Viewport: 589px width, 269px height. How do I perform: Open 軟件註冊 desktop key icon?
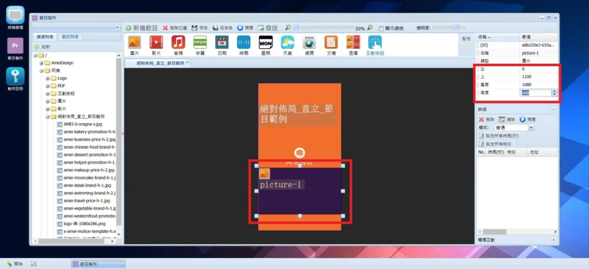(15, 77)
